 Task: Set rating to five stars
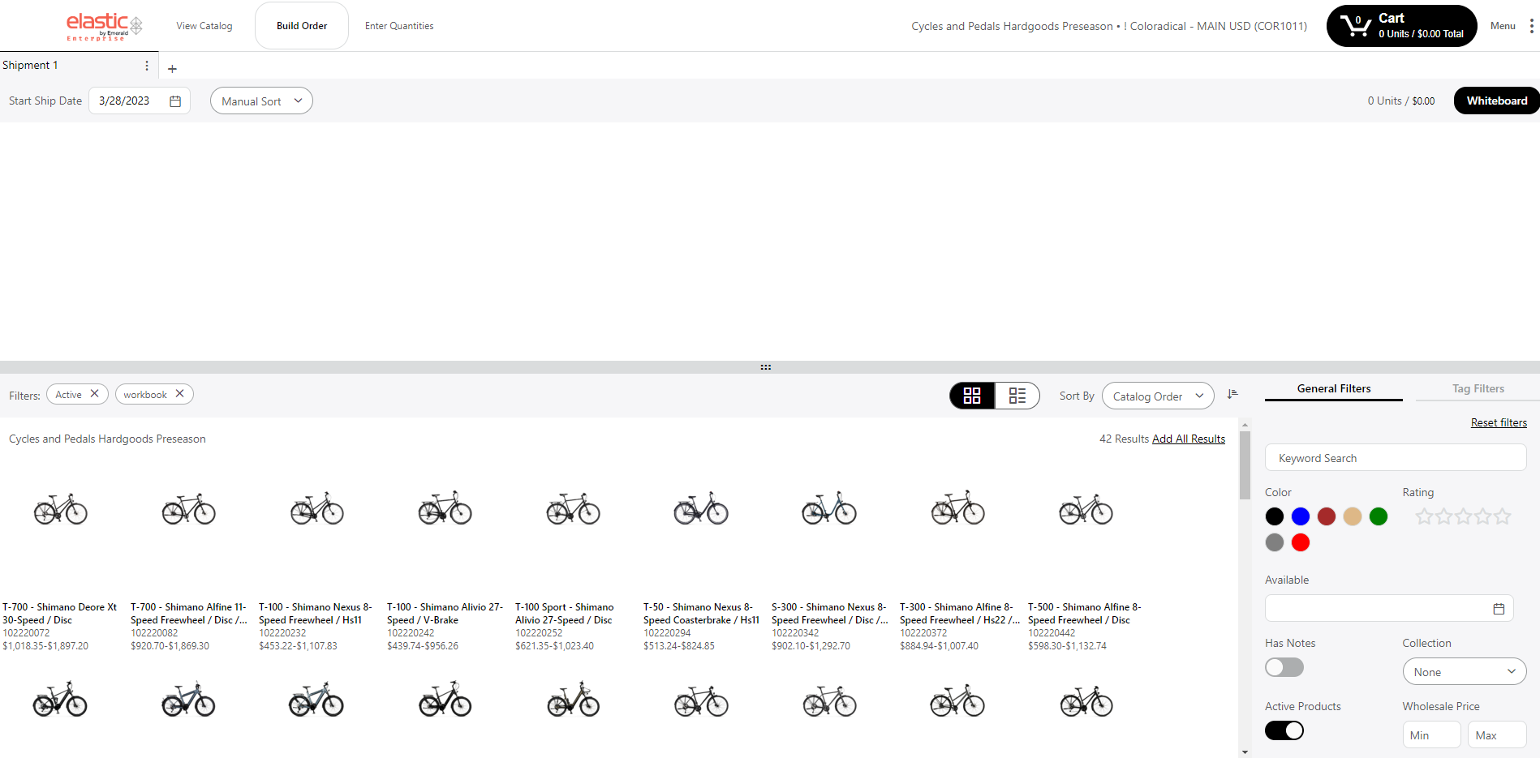[x=1503, y=516]
